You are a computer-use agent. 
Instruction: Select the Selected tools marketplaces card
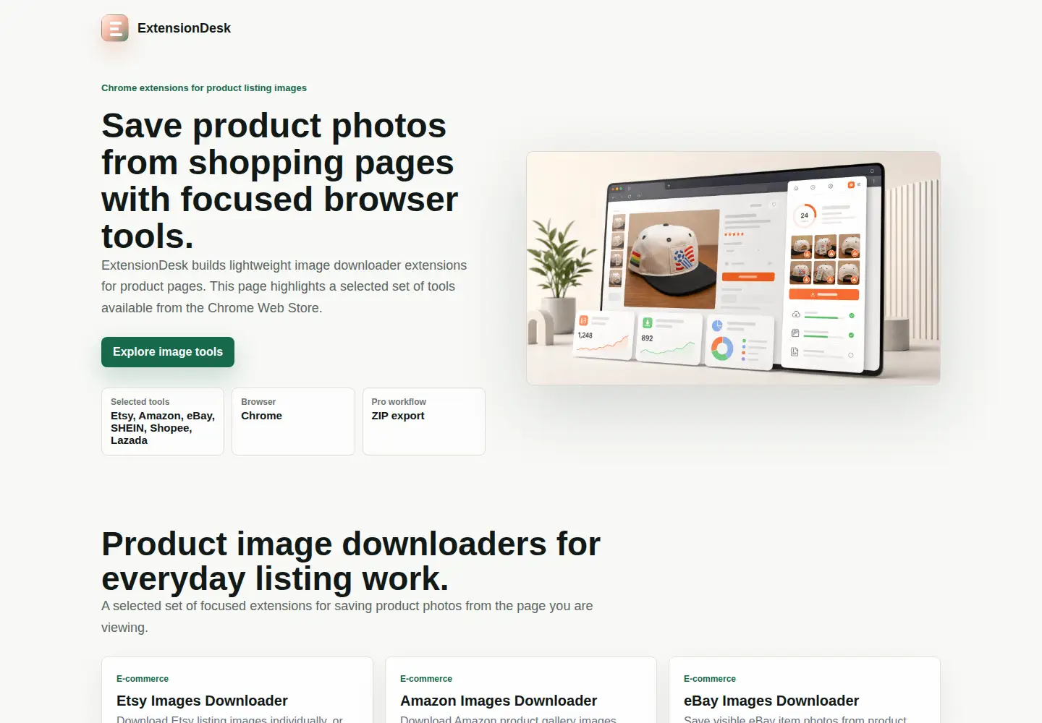[163, 422]
